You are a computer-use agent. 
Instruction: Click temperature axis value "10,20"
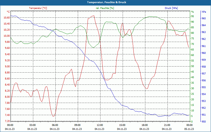(7, 30)
